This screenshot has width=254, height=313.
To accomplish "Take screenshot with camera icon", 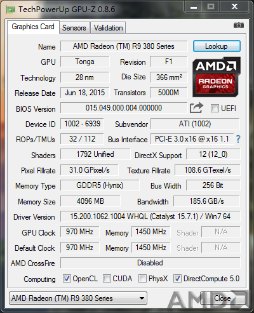I will coord(239,25).
